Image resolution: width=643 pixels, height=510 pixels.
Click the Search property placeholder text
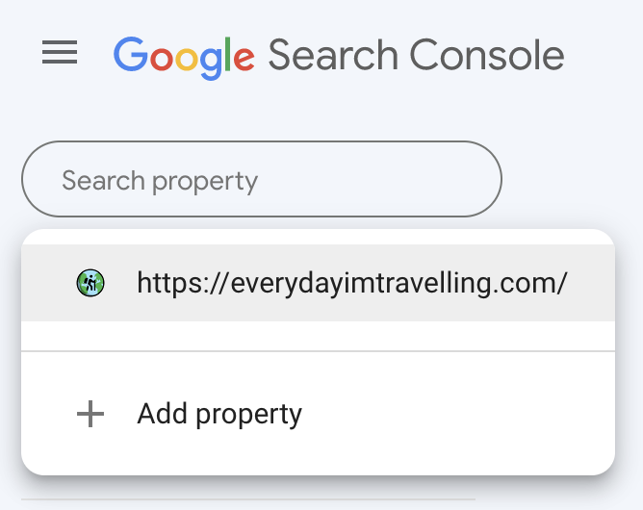tap(160, 180)
